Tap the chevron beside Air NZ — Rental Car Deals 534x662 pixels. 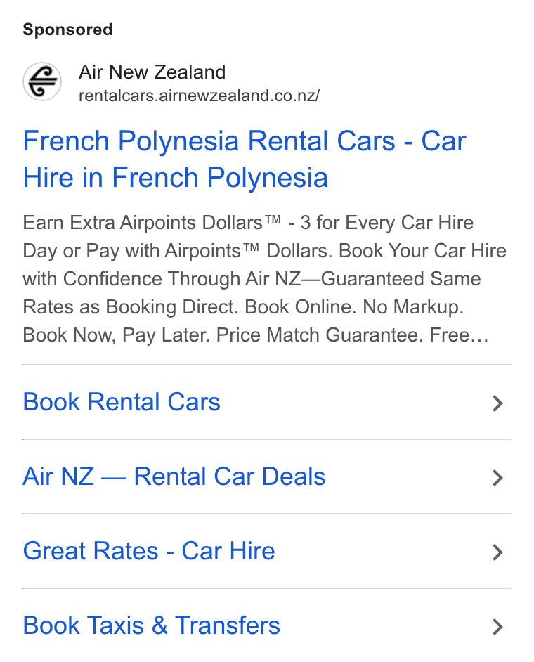point(497,478)
